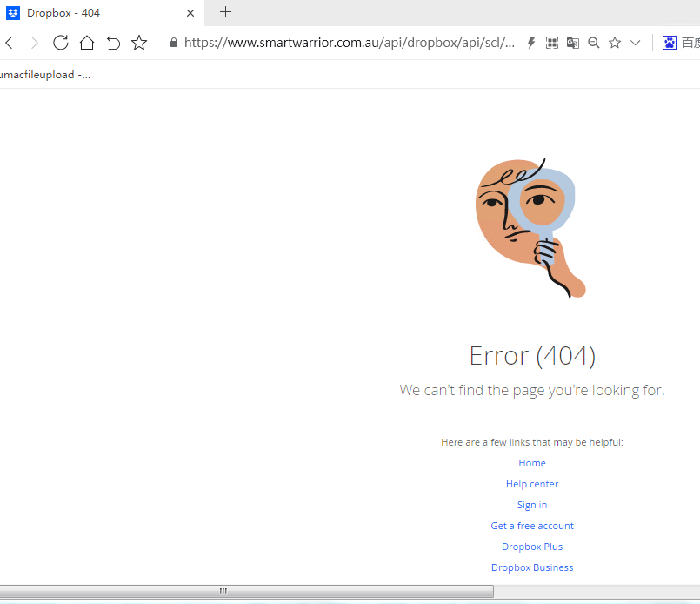Screen dimensions: 700x604
Task: Expand the address bar dropdown chevron
Action: (x=636, y=43)
